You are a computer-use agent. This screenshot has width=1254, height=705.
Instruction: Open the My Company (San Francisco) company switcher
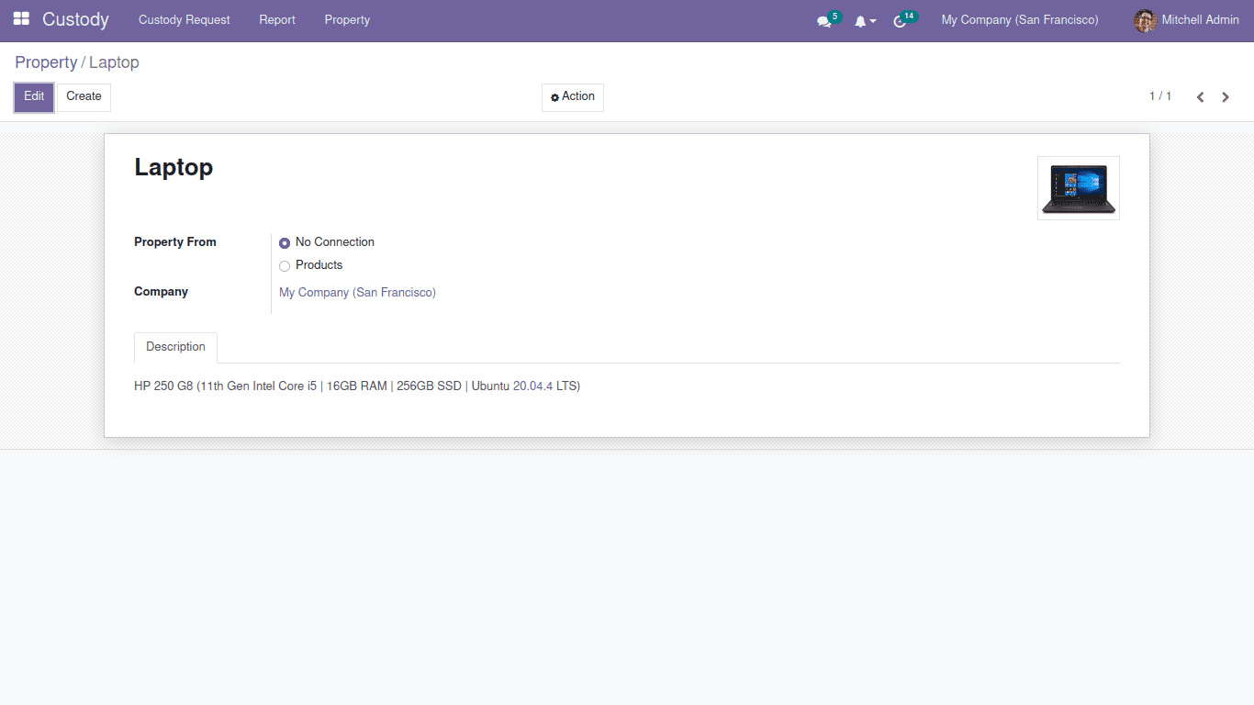point(1019,19)
